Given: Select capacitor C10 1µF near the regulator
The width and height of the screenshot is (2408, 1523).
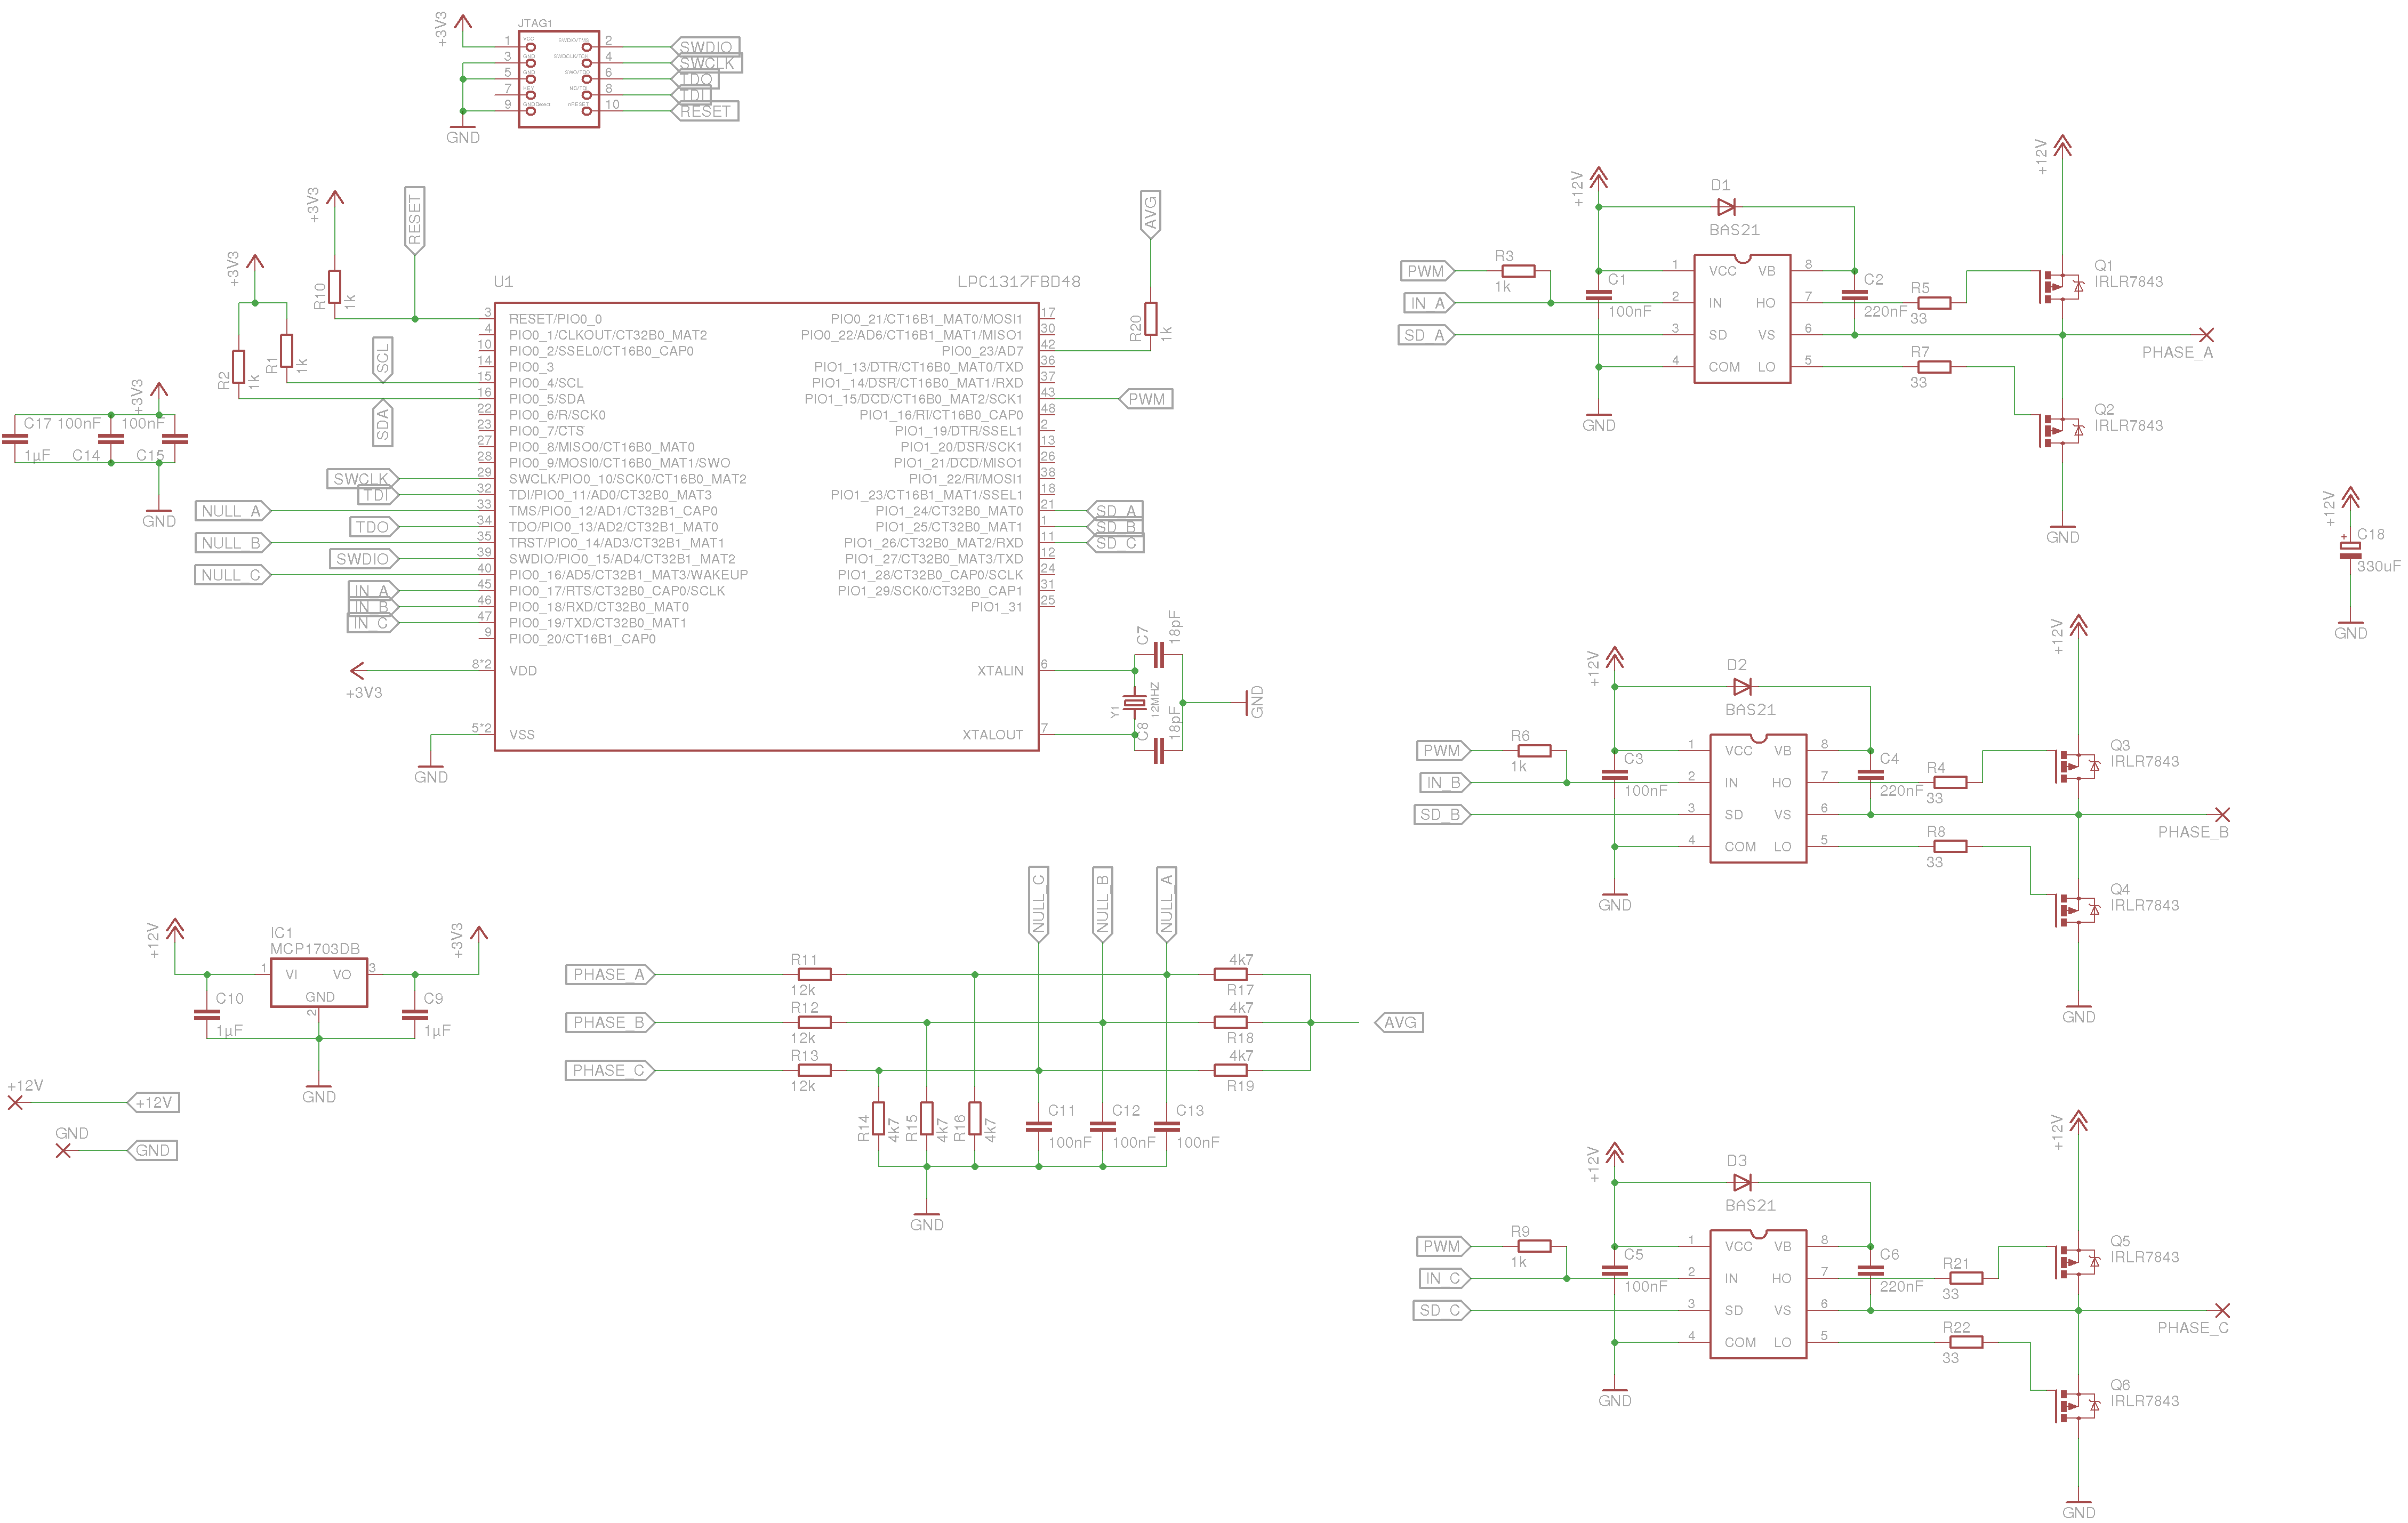Looking at the screenshot, I should [207, 1015].
